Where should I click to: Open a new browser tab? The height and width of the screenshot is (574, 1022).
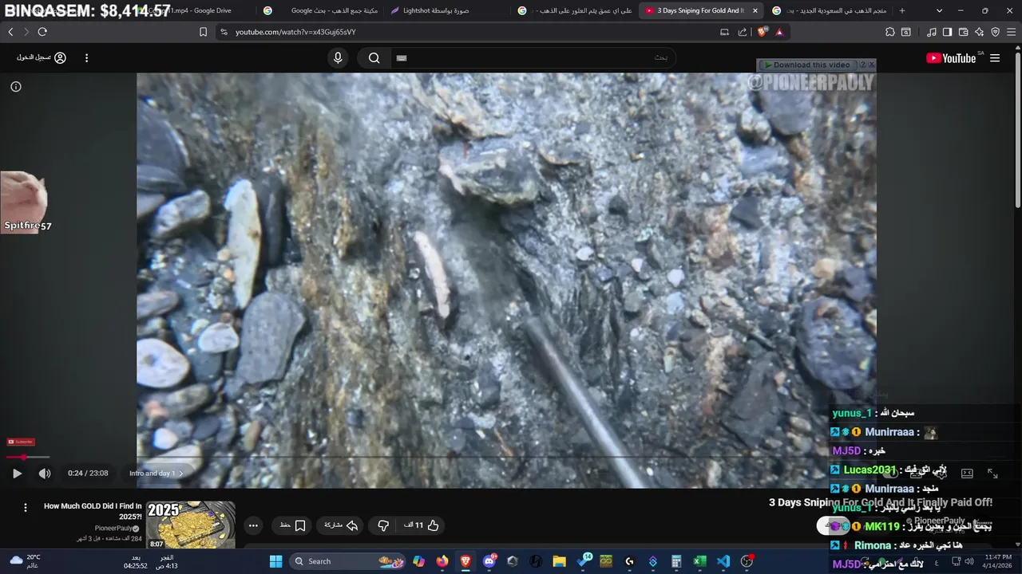[x=902, y=10]
